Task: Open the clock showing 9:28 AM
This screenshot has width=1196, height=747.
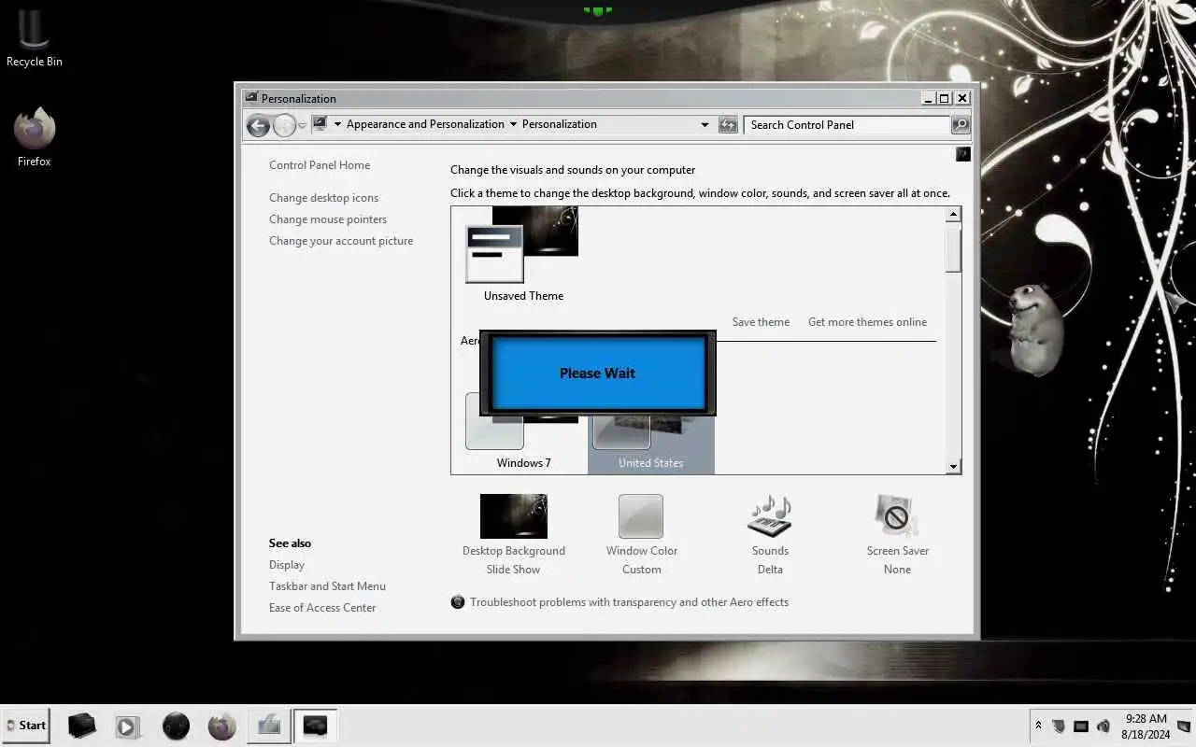Action: (x=1146, y=726)
